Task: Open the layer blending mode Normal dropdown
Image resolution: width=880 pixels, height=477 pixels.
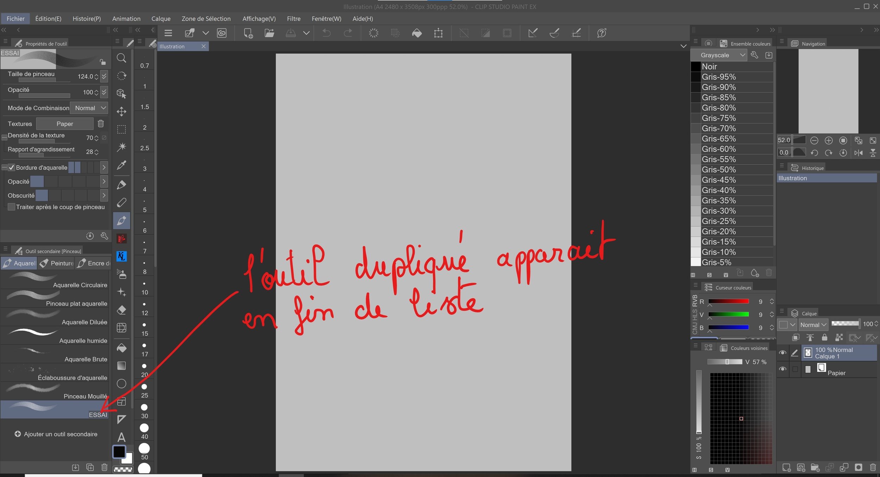Action: 813,325
